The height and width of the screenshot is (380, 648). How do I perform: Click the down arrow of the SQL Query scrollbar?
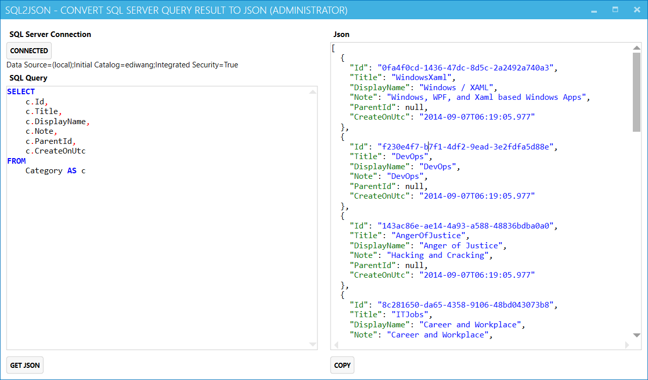[x=313, y=343]
